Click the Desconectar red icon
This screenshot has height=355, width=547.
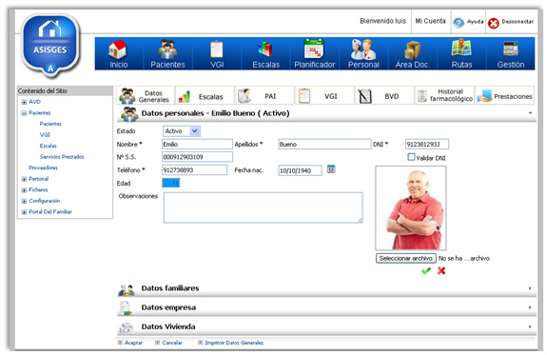[x=494, y=23]
